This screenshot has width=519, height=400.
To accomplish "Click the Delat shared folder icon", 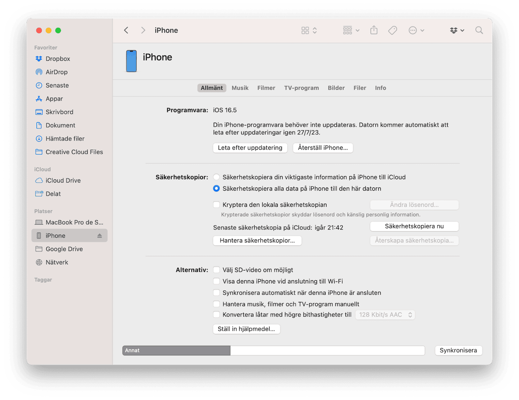I will pos(39,194).
